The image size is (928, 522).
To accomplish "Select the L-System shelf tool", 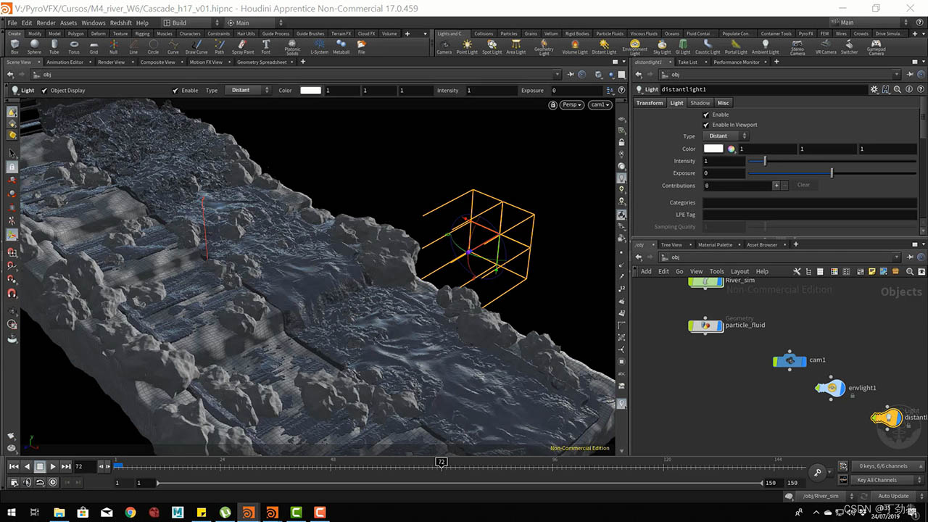I will coord(319,47).
